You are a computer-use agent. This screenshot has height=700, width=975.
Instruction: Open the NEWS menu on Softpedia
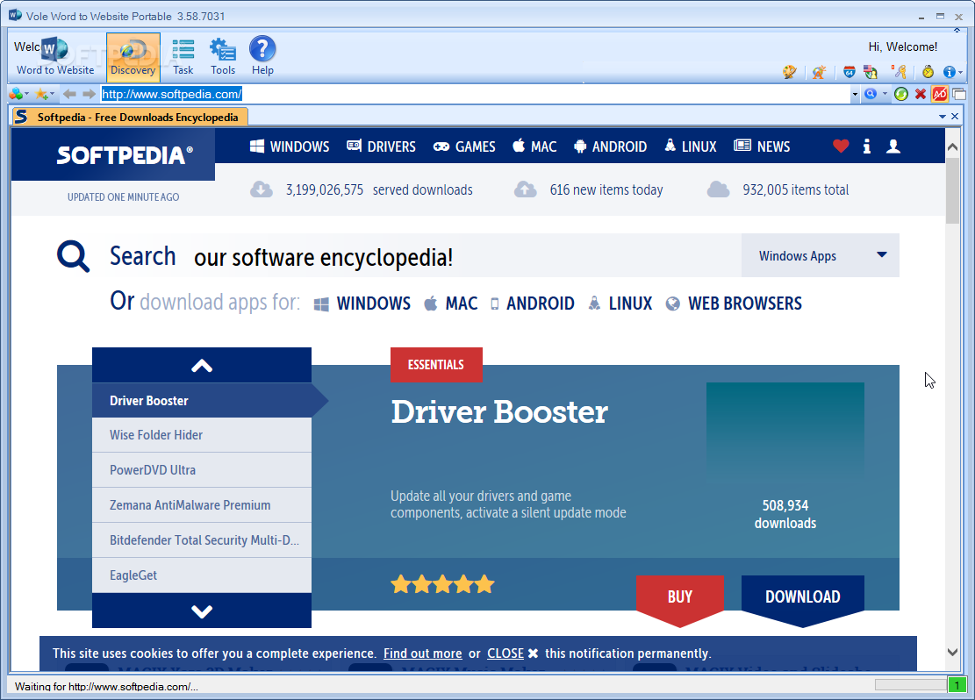[x=762, y=146]
